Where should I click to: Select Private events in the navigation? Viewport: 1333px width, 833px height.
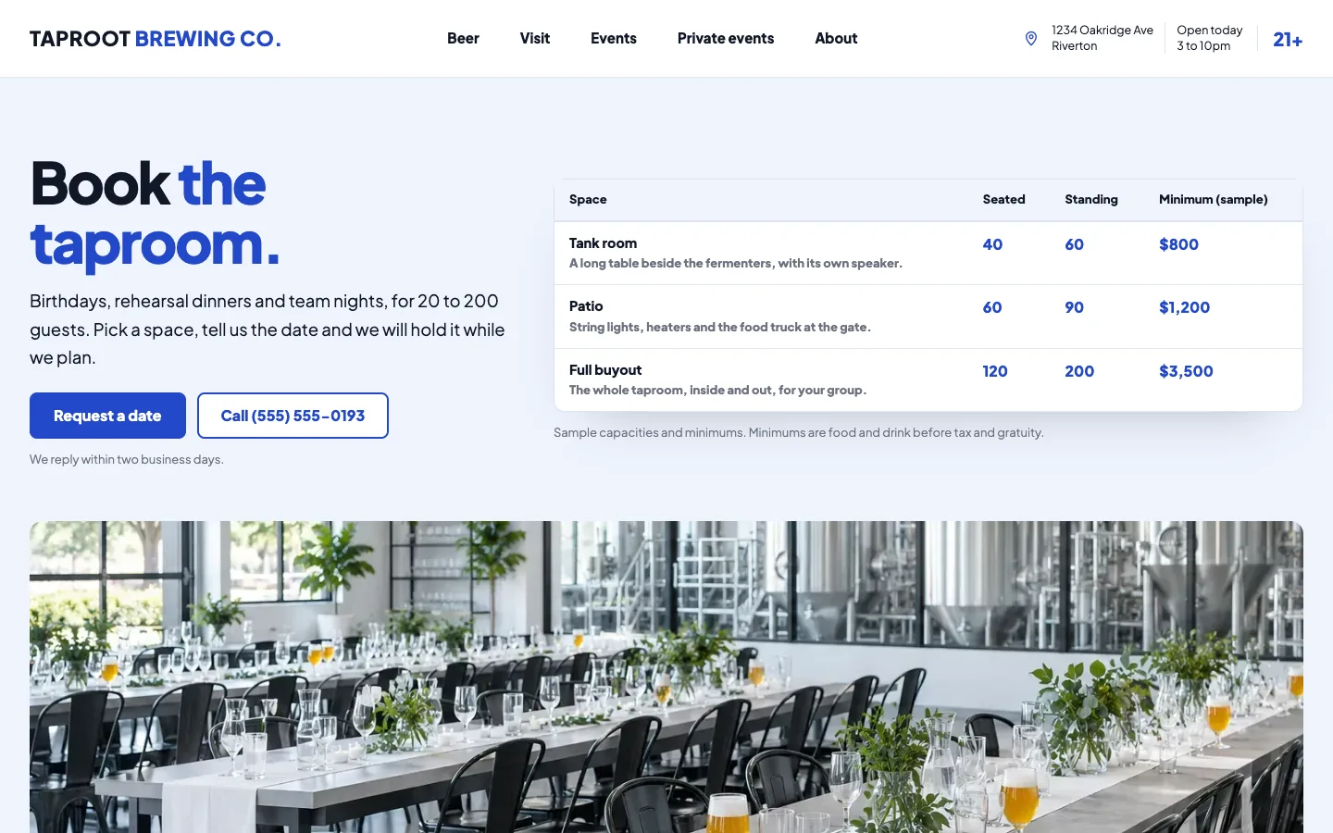(x=726, y=38)
